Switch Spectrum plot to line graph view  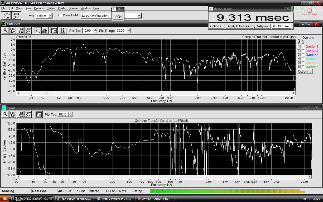tap(37, 31)
